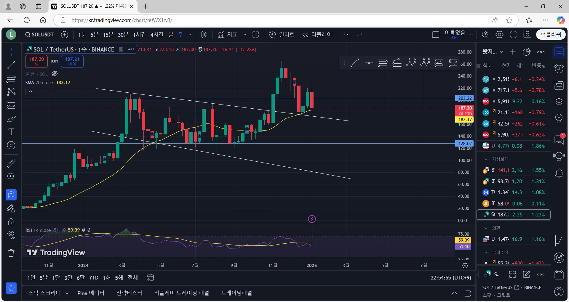Open chart settings gear
The image size is (569, 302).
tap(499, 35)
